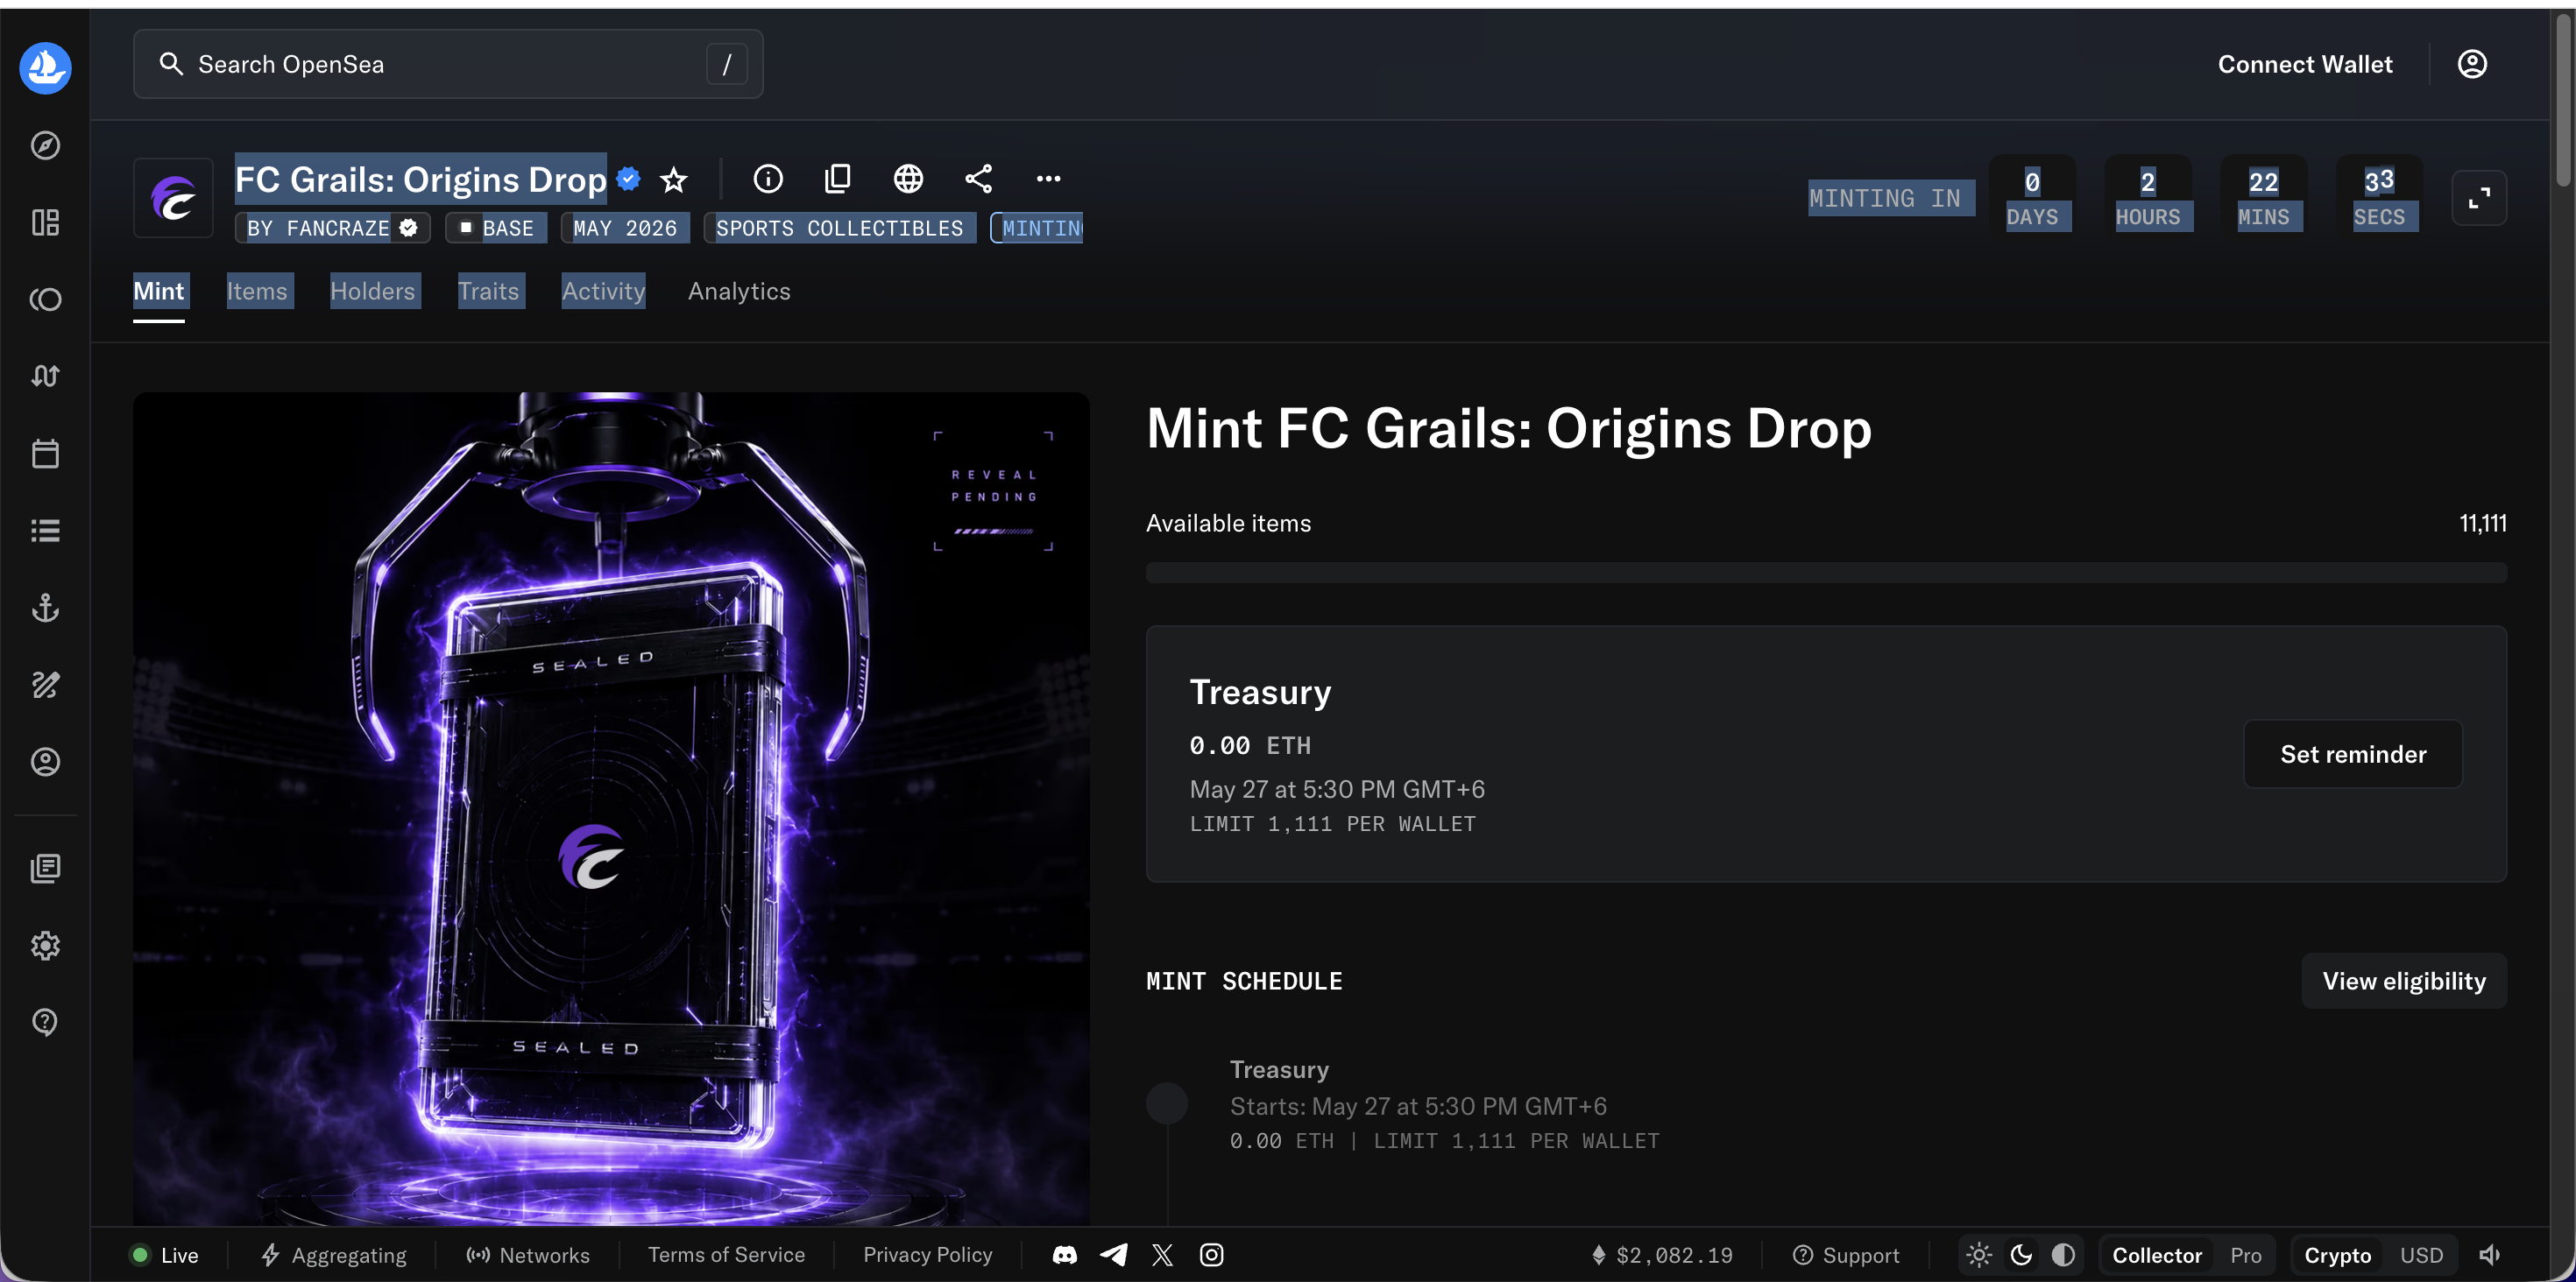Click the MAY 2026 tag

click(x=625, y=228)
